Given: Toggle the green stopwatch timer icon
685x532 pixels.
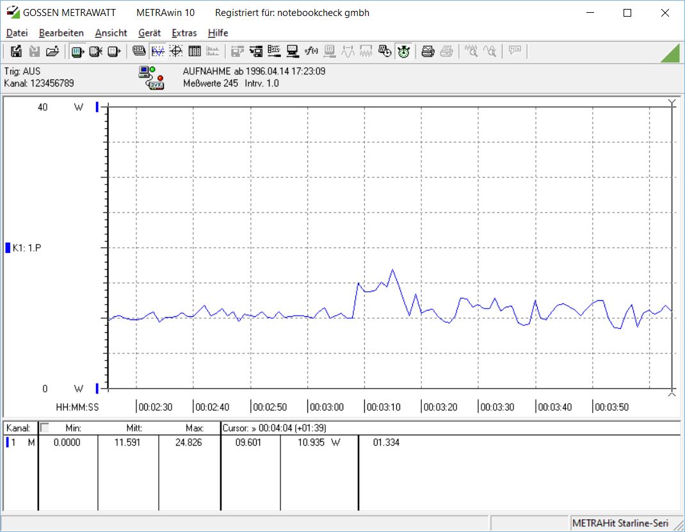Looking at the screenshot, I should [403, 52].
